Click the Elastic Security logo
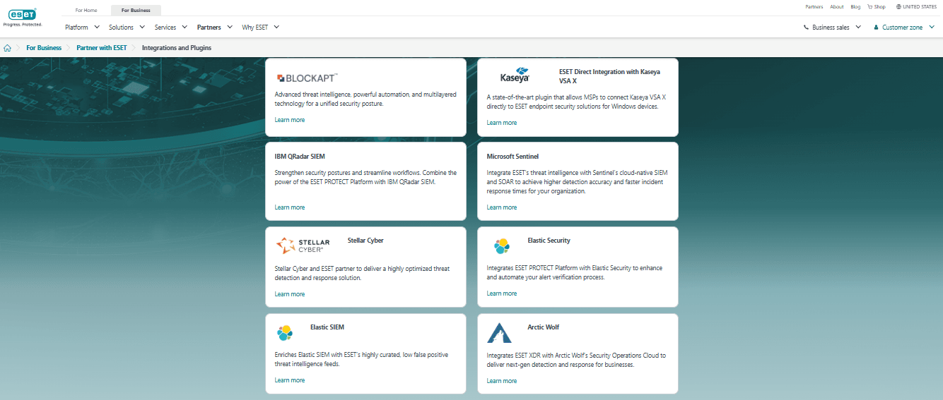943x400 pixels. point(501,246)
